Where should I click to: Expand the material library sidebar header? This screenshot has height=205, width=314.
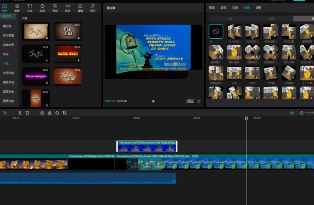point(8,16)
